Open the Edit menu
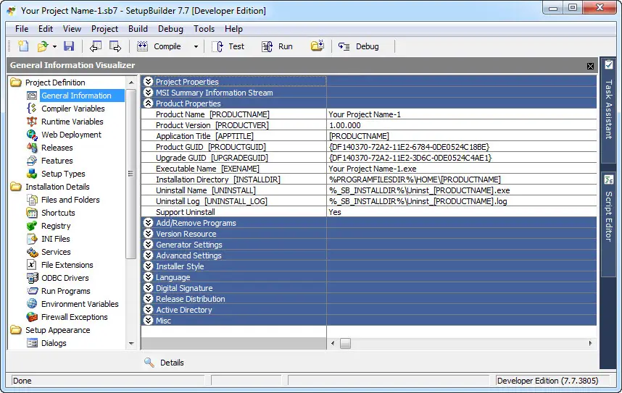This screenshot has height=393, width=622. click(46, 29)
